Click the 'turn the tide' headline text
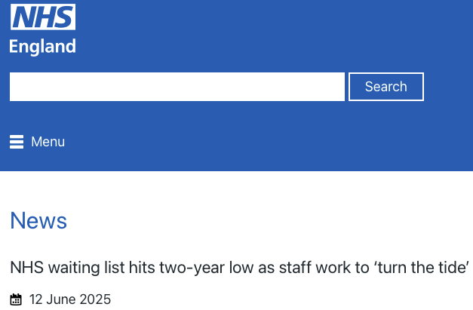 [421, 268]
